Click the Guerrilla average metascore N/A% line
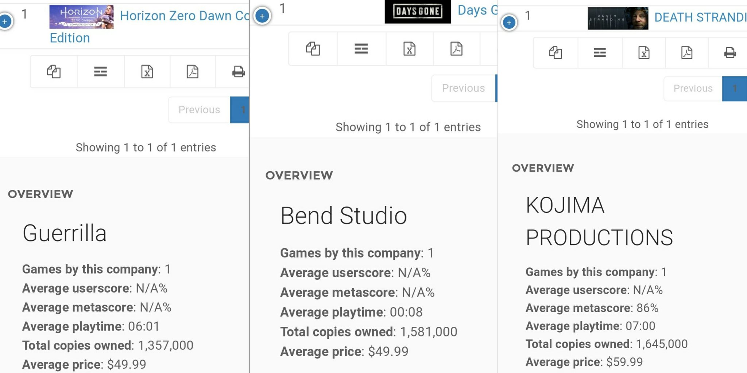Viewport: 747px width, 373px height. (97, 307)
